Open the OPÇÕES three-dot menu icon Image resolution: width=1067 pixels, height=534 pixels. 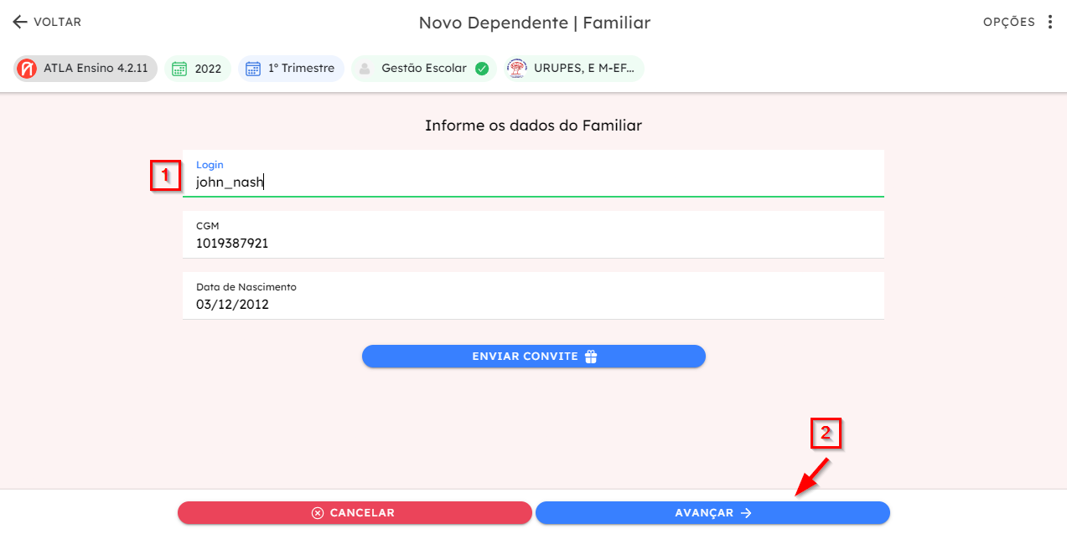1049,22
